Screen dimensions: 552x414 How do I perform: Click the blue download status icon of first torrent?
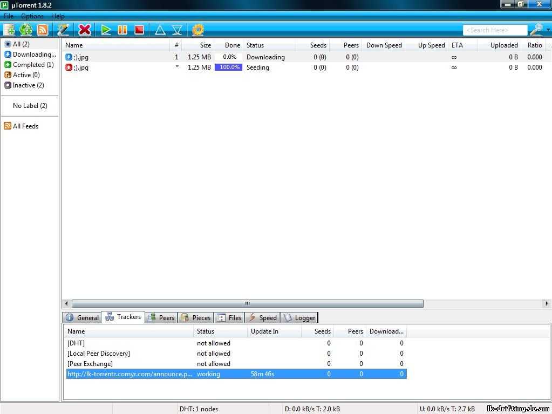(69, 57)
